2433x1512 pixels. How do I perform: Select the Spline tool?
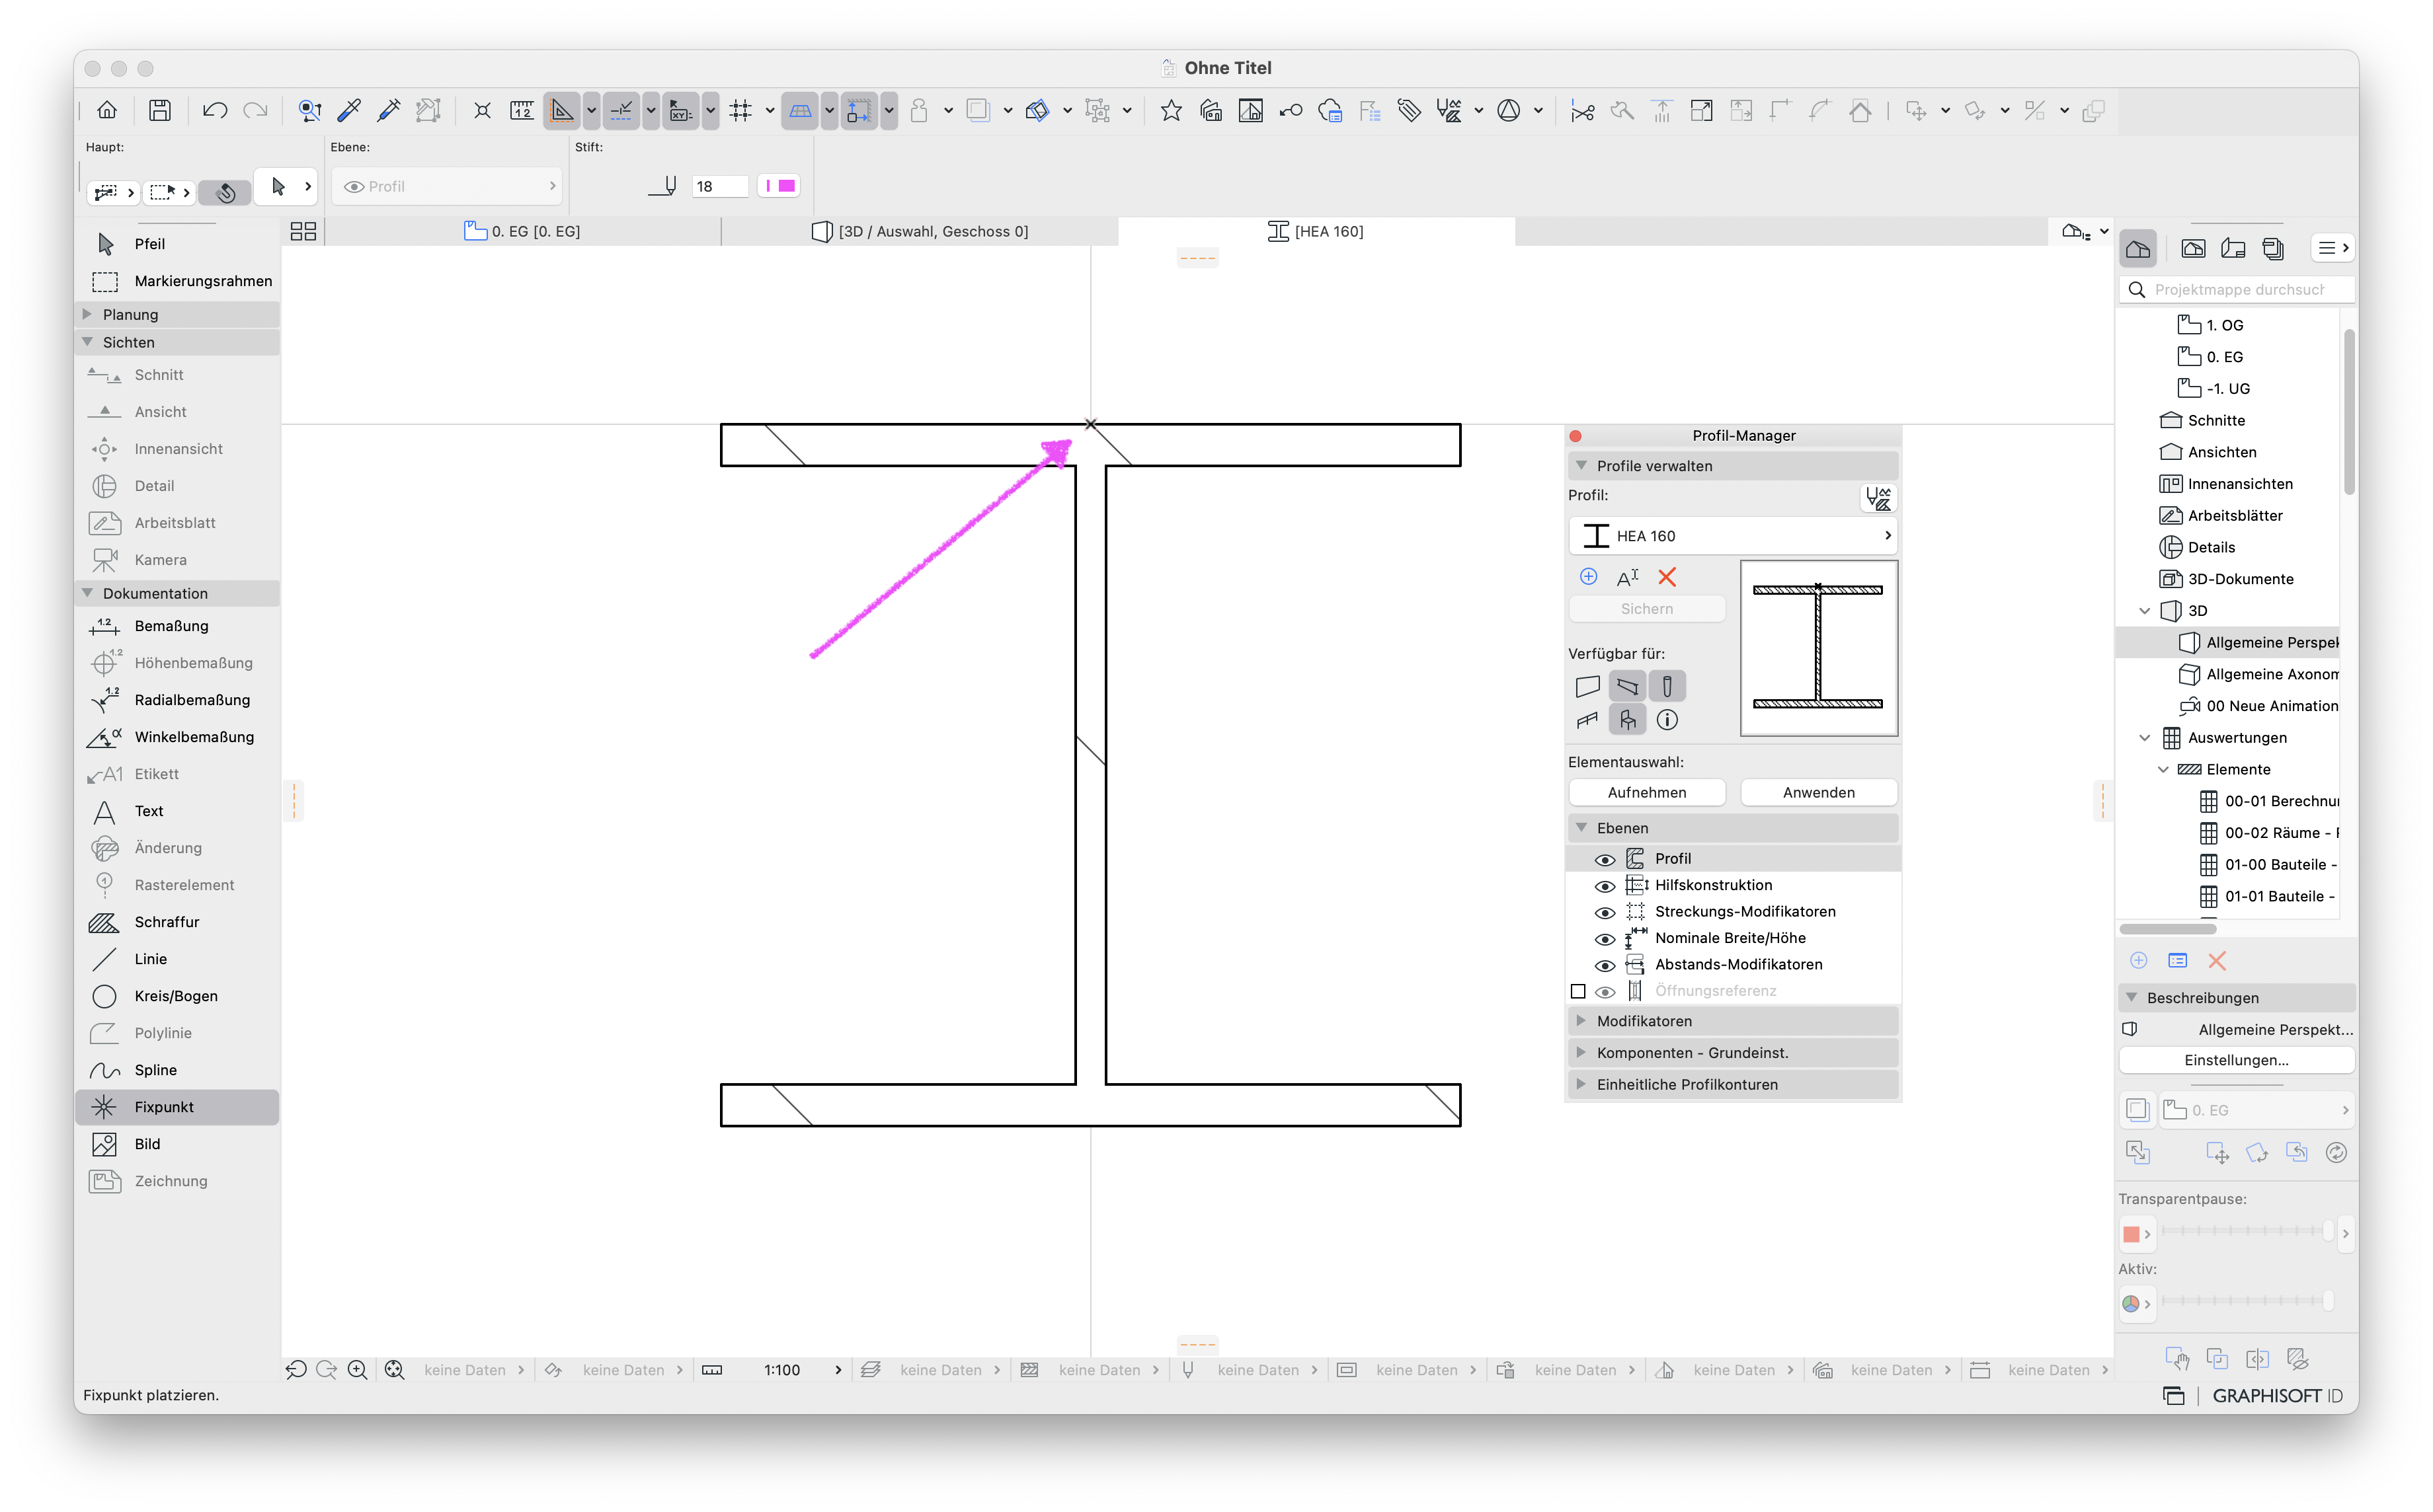177,1070
